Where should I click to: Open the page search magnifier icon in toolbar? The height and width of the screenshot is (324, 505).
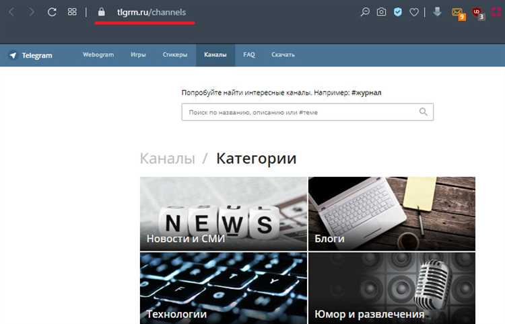365,12
